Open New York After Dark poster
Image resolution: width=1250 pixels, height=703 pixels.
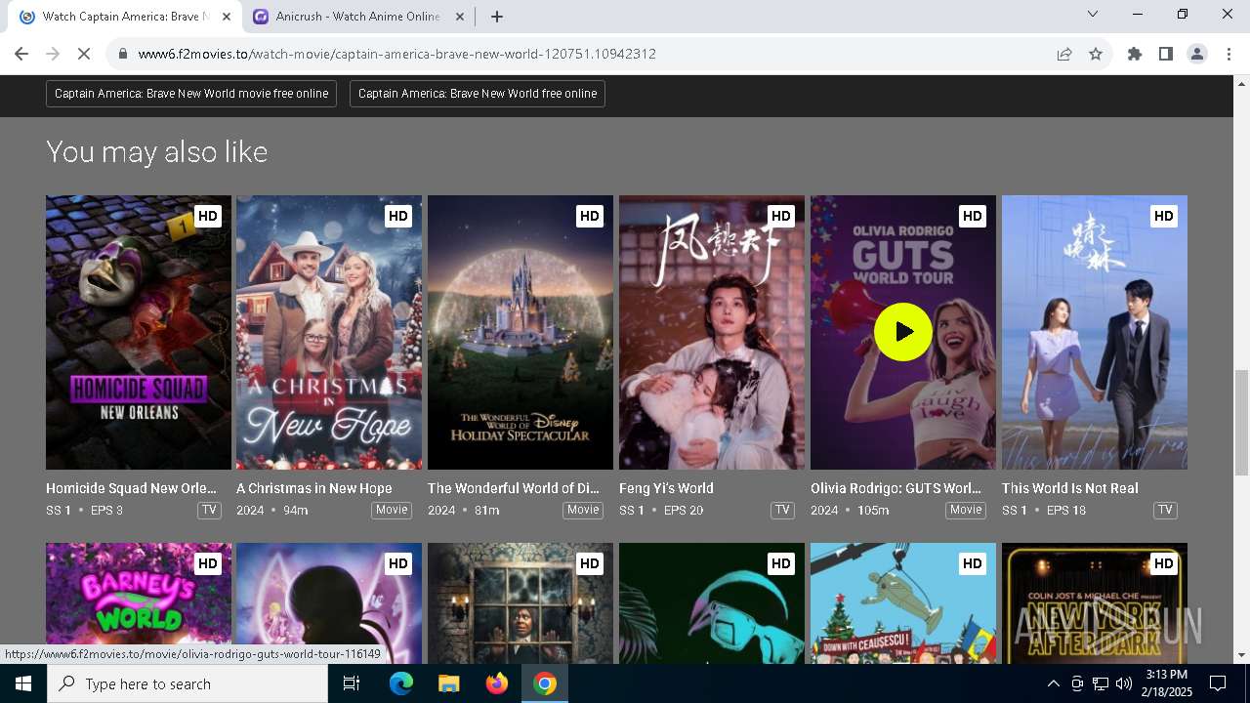(x=1095, y=603)
